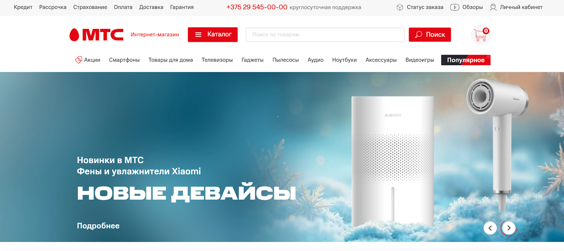Open the Каталог menu
The height and width of the screenshot is (251, 564).
pyautogui.click(x=213, y=34)
